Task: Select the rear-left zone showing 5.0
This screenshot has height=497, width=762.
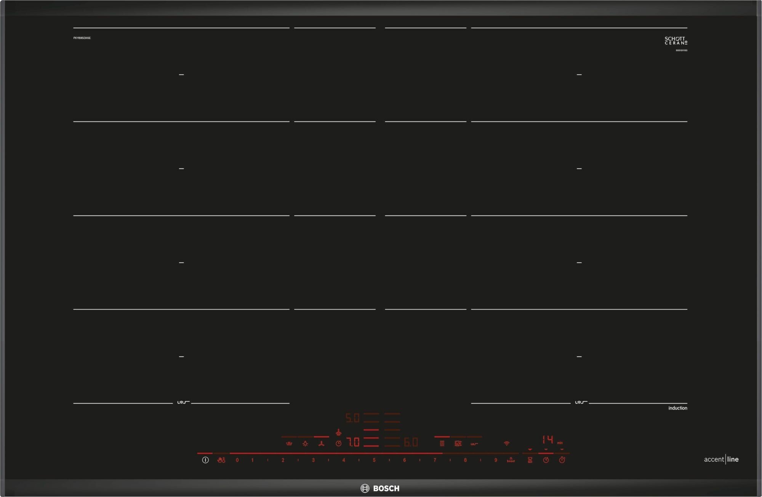Action: click(x=352, y=418)
